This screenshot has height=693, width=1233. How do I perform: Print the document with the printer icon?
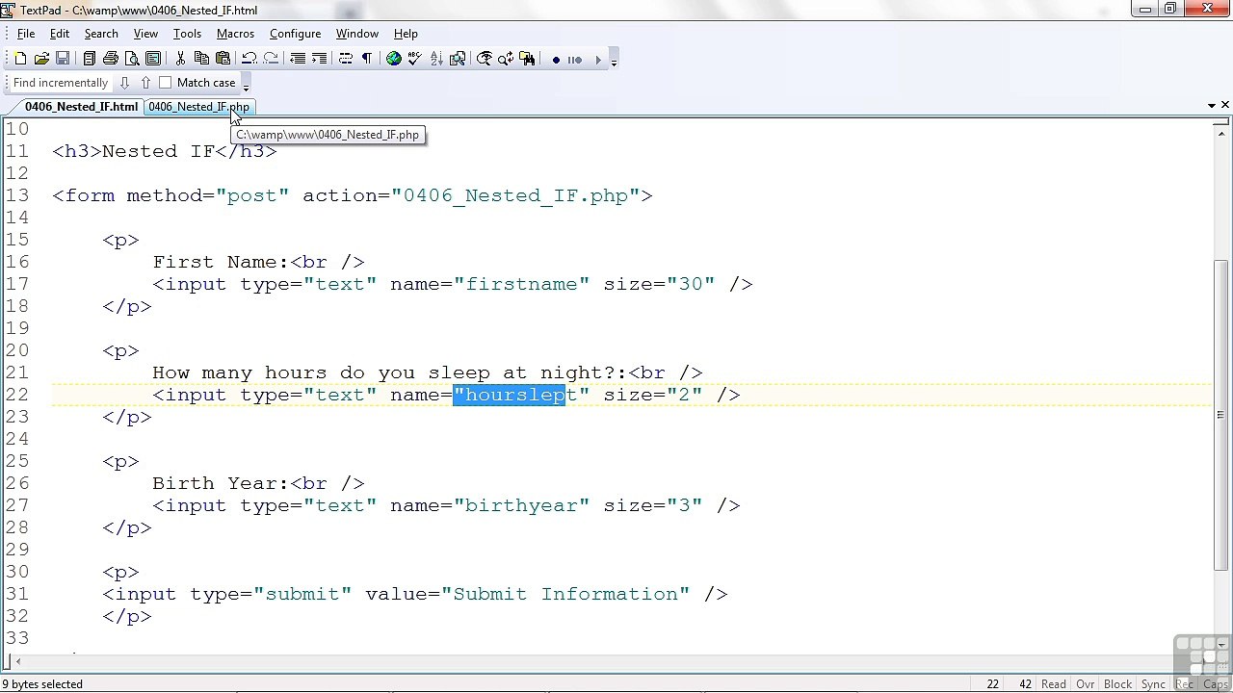[x=111, y=59]
